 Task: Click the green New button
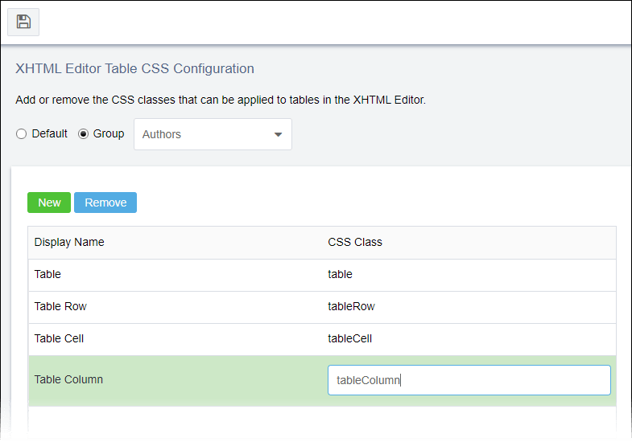coord(49,203)
